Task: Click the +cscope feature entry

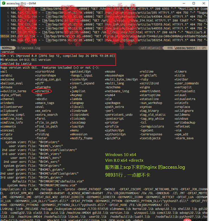Action: click(6, 138)
